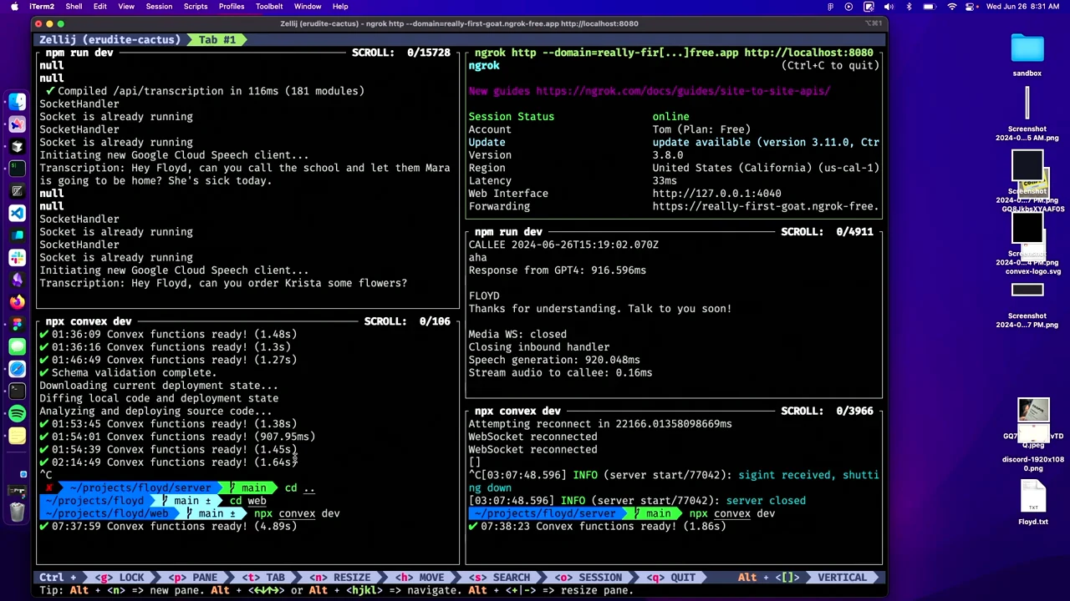Click QUIT in Zellij status bar

(671, 578)
